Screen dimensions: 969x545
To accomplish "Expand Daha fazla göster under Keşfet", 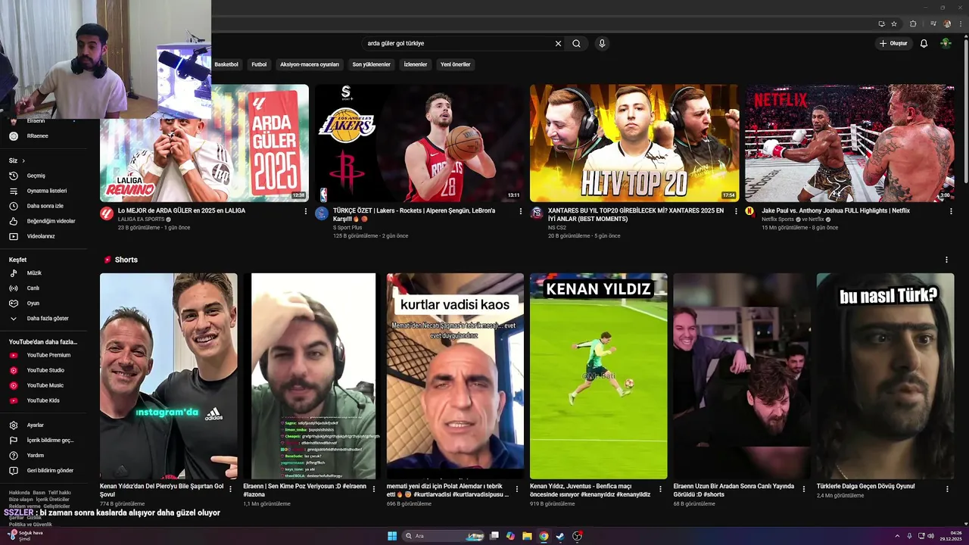I will pos(45,319).
